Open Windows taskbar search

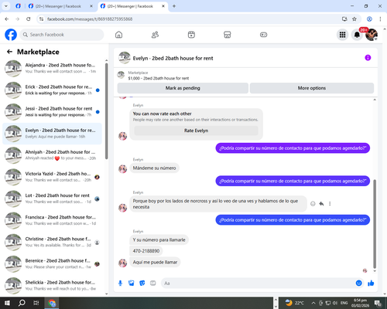pos(22,303)
